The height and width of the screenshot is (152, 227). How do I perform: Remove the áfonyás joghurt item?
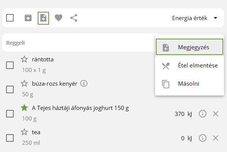[x=216, y=114]
